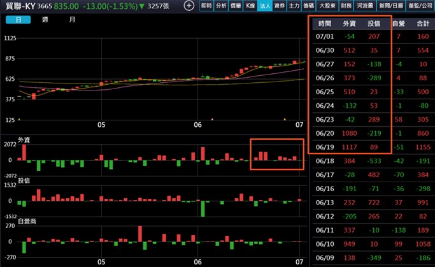Image resolution: width=435 pixels, height=267 pixels.
Task: Click the tallest red 自營商 bar
Action: (x=140, y=234)
